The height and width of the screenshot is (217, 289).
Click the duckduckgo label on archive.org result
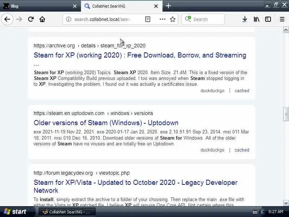tap(212, 91)
